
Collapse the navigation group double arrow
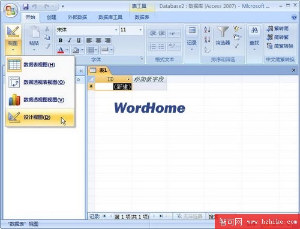point(79,80)
